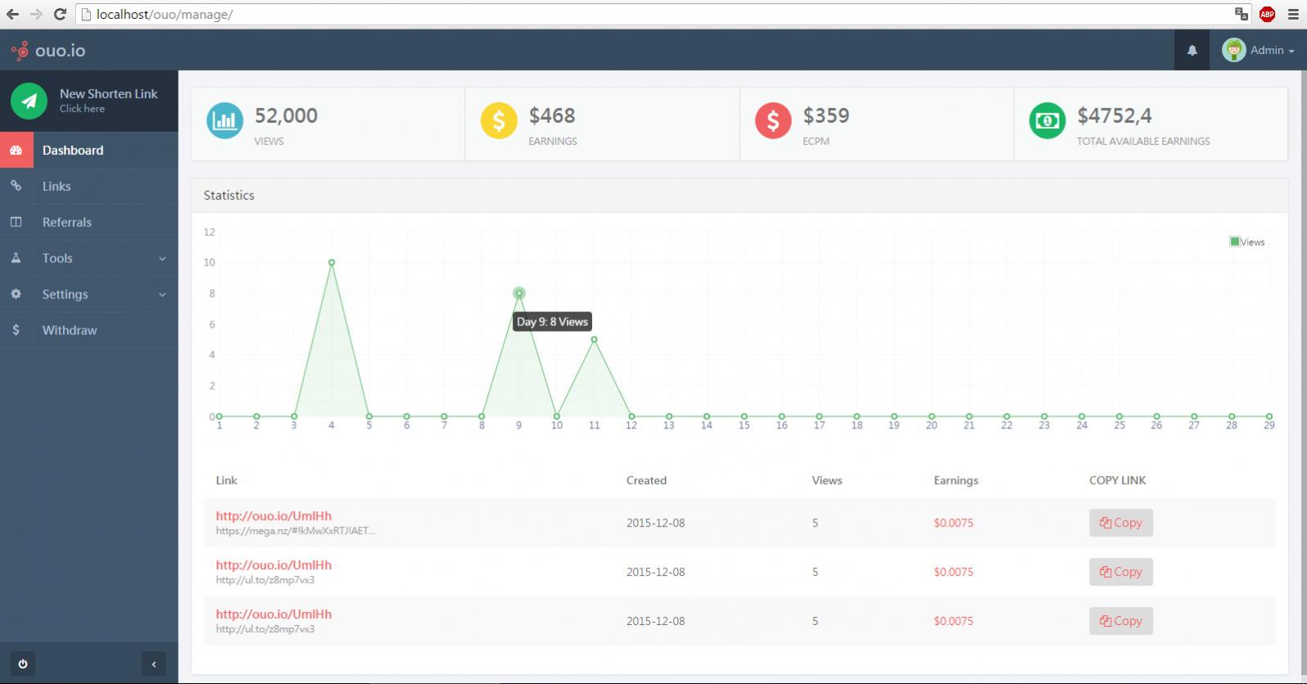Click the notification bell icon
1307x684 pixels.
1192,51
